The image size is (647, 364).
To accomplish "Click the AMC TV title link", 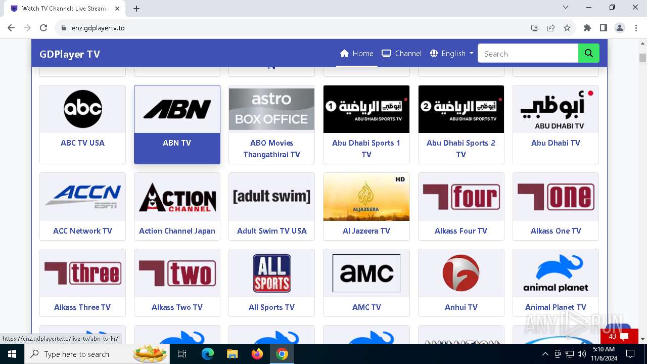I will [x=366, y=307].
